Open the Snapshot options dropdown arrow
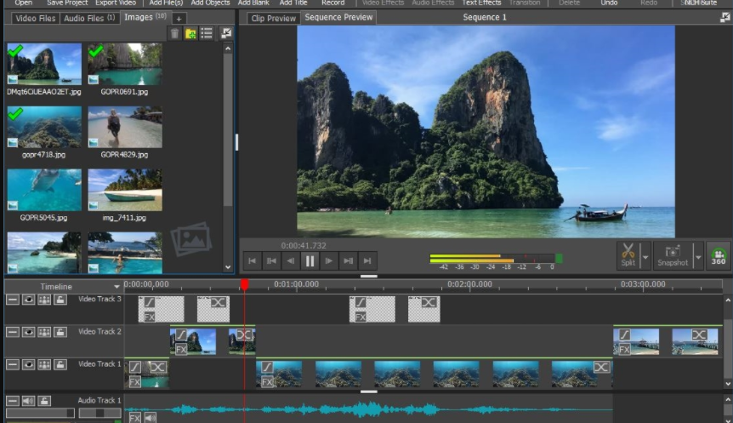 pyautogui.click(x=698, y=257)
